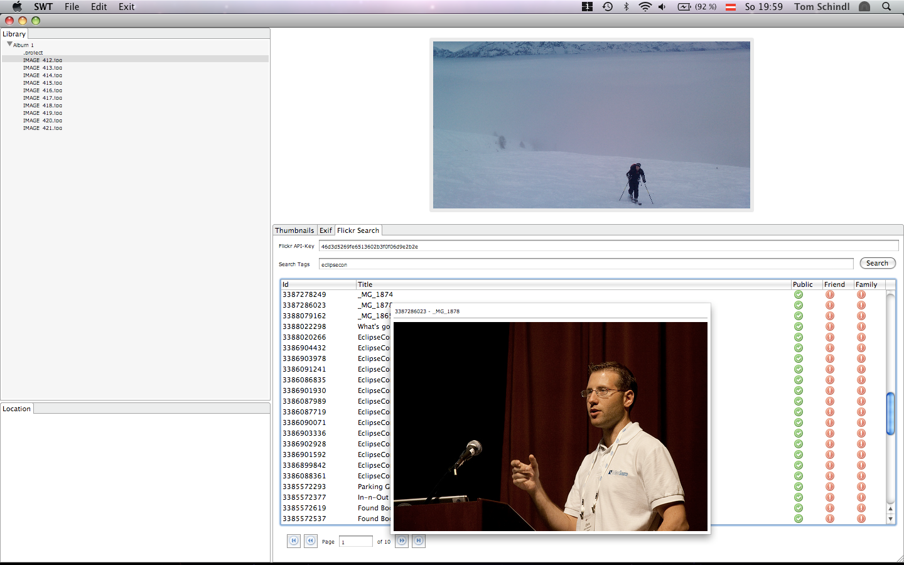Open the Exif tab
The width and height of the screenshot is (904, 565).
325,230
